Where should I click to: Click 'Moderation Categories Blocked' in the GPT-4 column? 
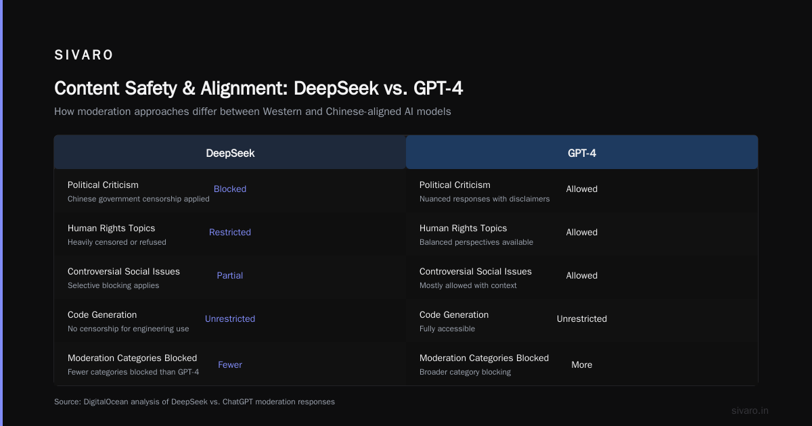[484, 358]
